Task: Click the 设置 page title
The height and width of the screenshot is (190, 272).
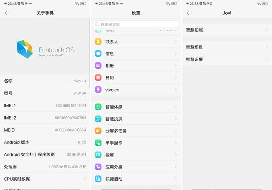Action: tap(136, 13)
